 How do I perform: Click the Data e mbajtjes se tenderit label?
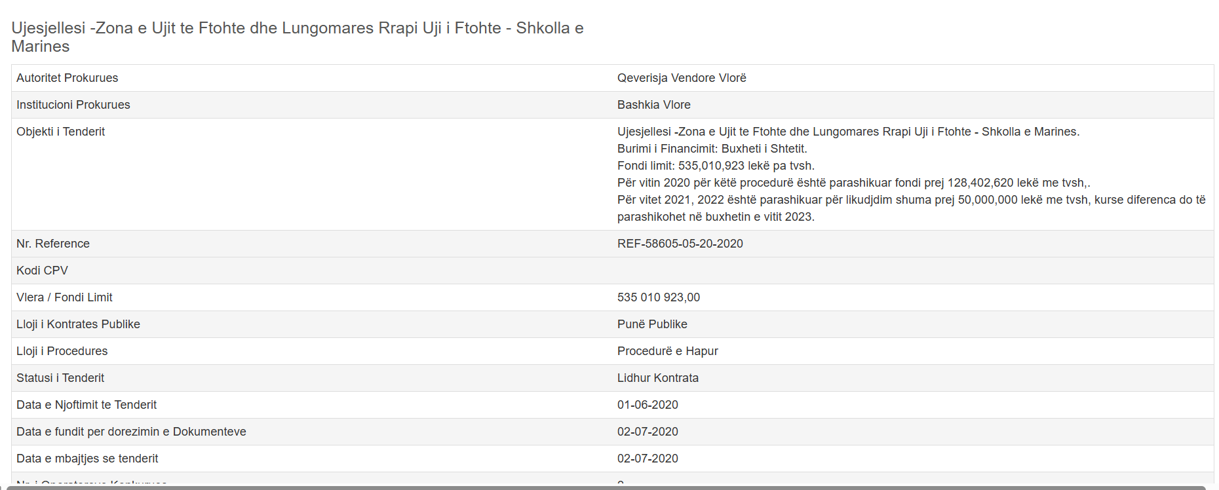click(87, 459)
